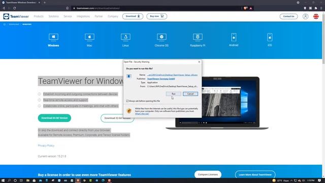Toggle Always ask before opening this file
This screenshot has width=325, height=183.
point(127,101)
